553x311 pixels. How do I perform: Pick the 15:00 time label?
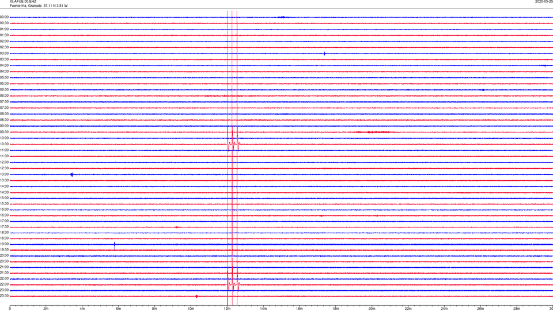click(x=4, y=198)
